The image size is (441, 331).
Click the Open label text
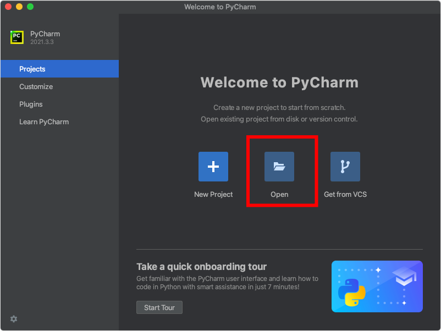coord(279,194)
